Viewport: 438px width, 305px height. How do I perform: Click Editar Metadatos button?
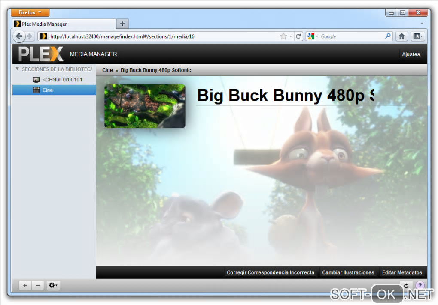point(402,272)
